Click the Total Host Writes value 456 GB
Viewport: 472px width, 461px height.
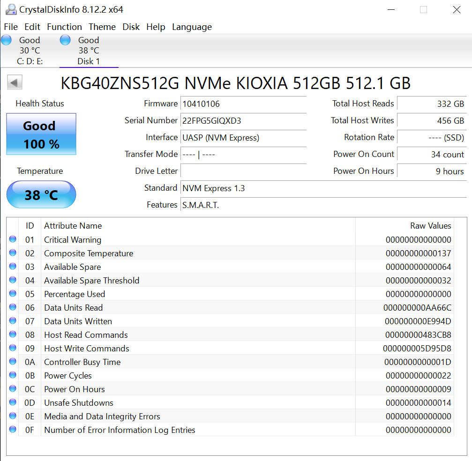(432, 121)
